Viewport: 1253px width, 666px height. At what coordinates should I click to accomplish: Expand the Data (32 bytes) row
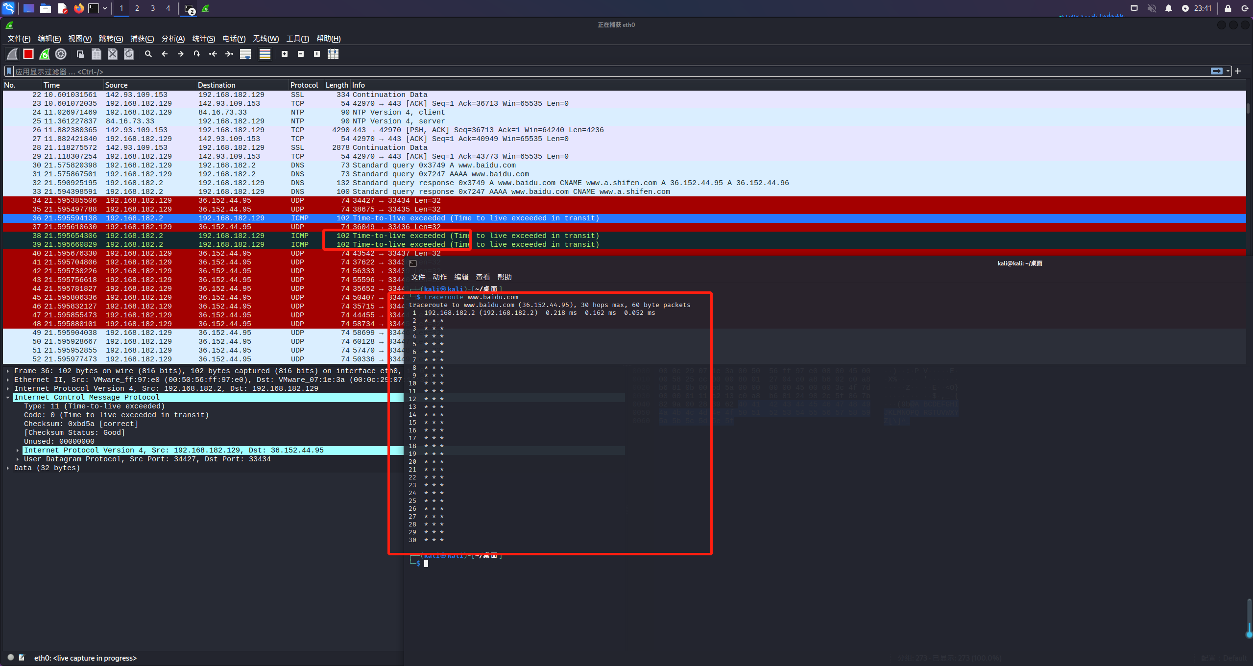tap(8, 468)
